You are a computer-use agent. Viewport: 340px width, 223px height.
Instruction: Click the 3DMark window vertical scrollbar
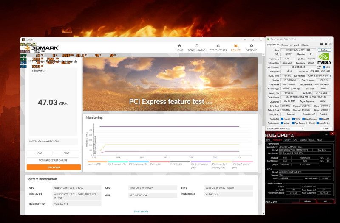click(263, 91)
